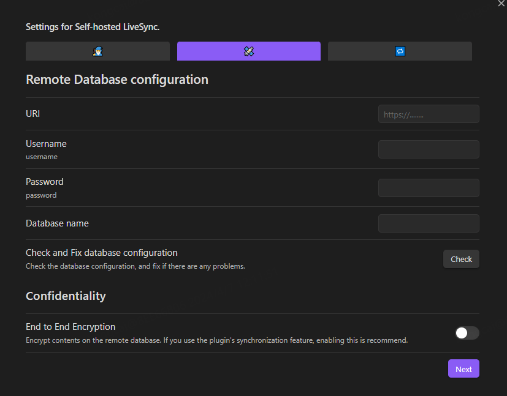Click into the Username text box

(x=429, y=149)
